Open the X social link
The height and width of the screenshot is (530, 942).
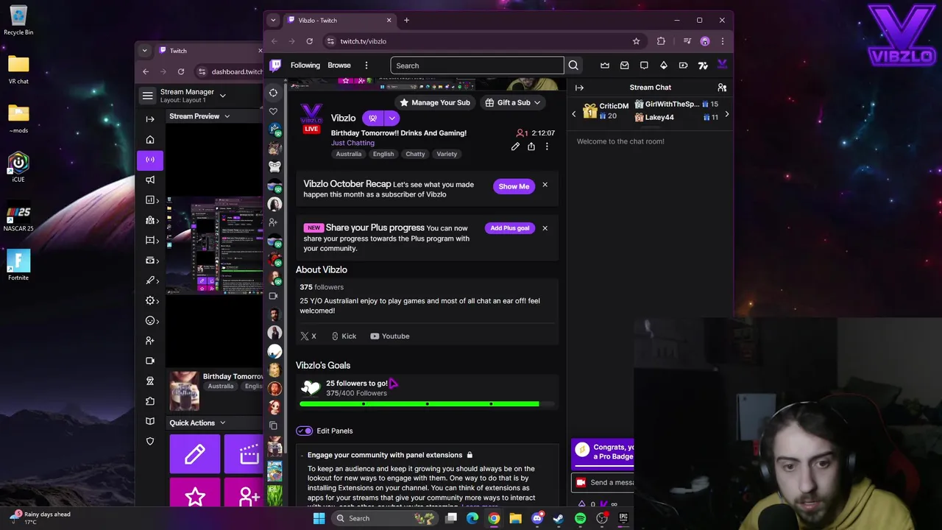308,336
